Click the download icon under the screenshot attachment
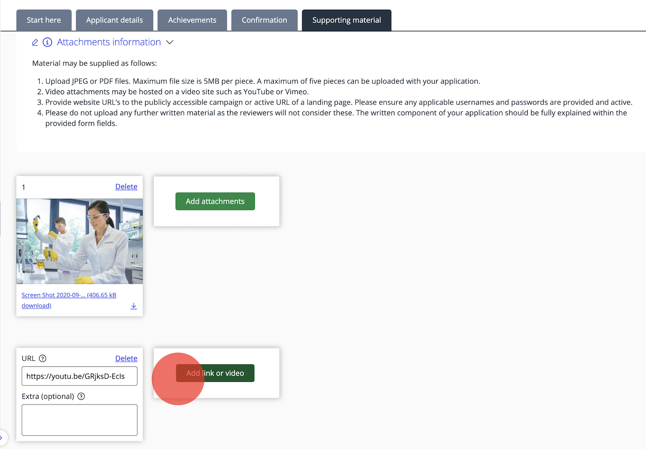This screenshot has height=449, width=646. point(134,305)
